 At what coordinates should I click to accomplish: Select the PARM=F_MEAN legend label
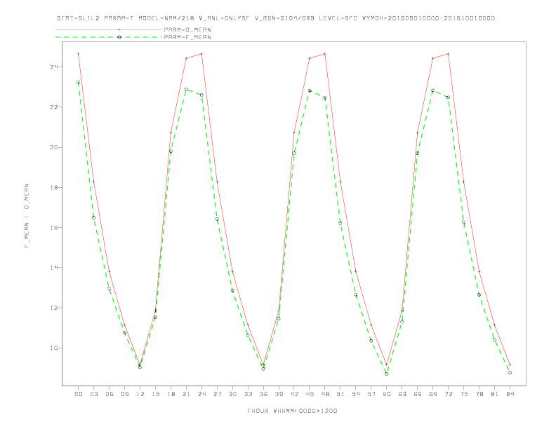coord(187,37)
